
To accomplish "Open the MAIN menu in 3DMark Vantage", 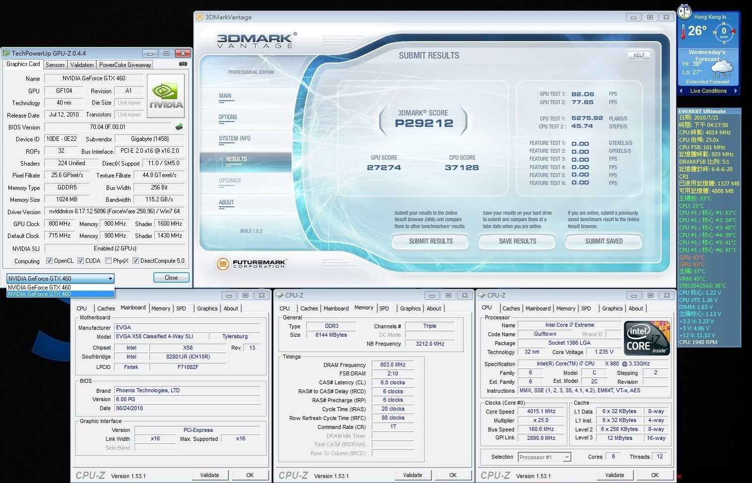I will pyautogui.click(x=225, y=96).
